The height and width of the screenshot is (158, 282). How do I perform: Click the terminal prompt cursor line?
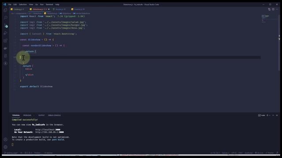pos(13,144)
